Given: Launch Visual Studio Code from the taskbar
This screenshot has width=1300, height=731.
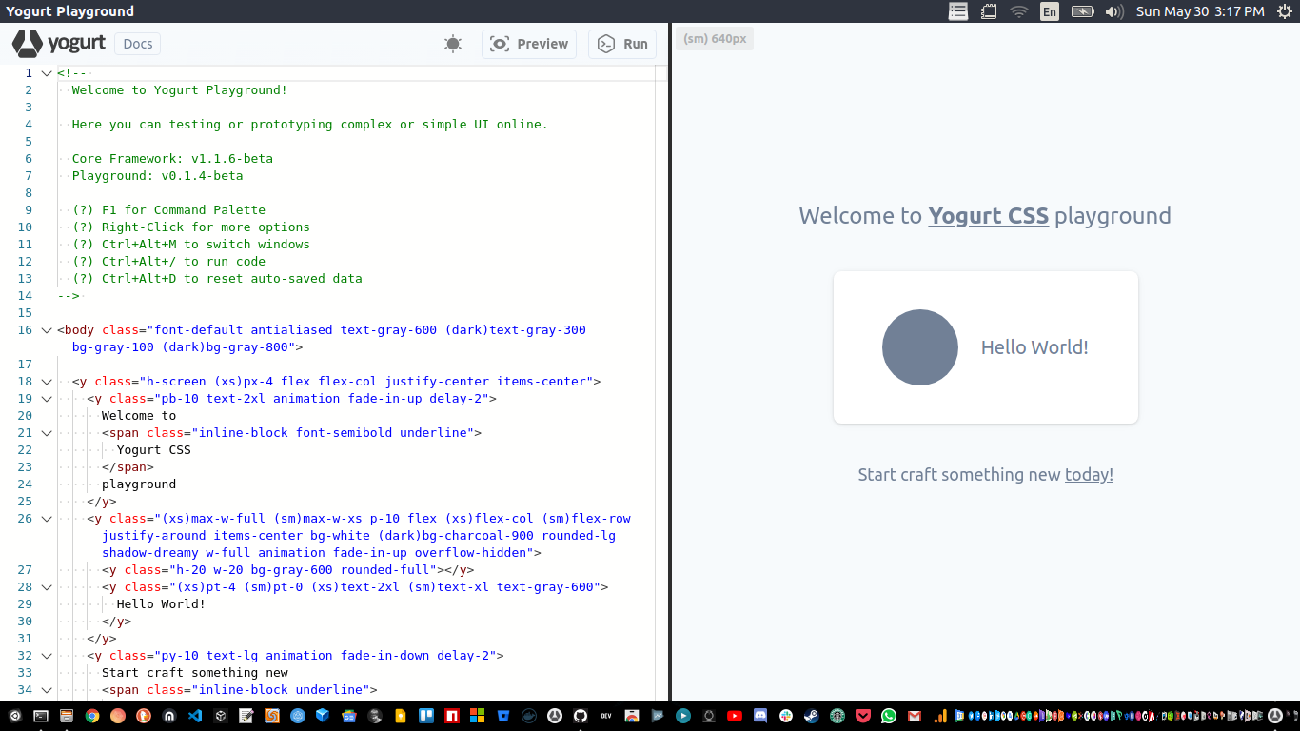Looking at the screenshot, I should 195,715.
